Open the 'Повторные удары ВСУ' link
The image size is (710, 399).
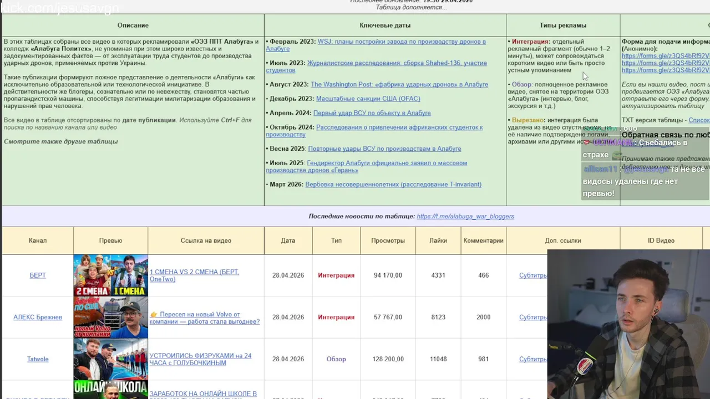(384, 149)
